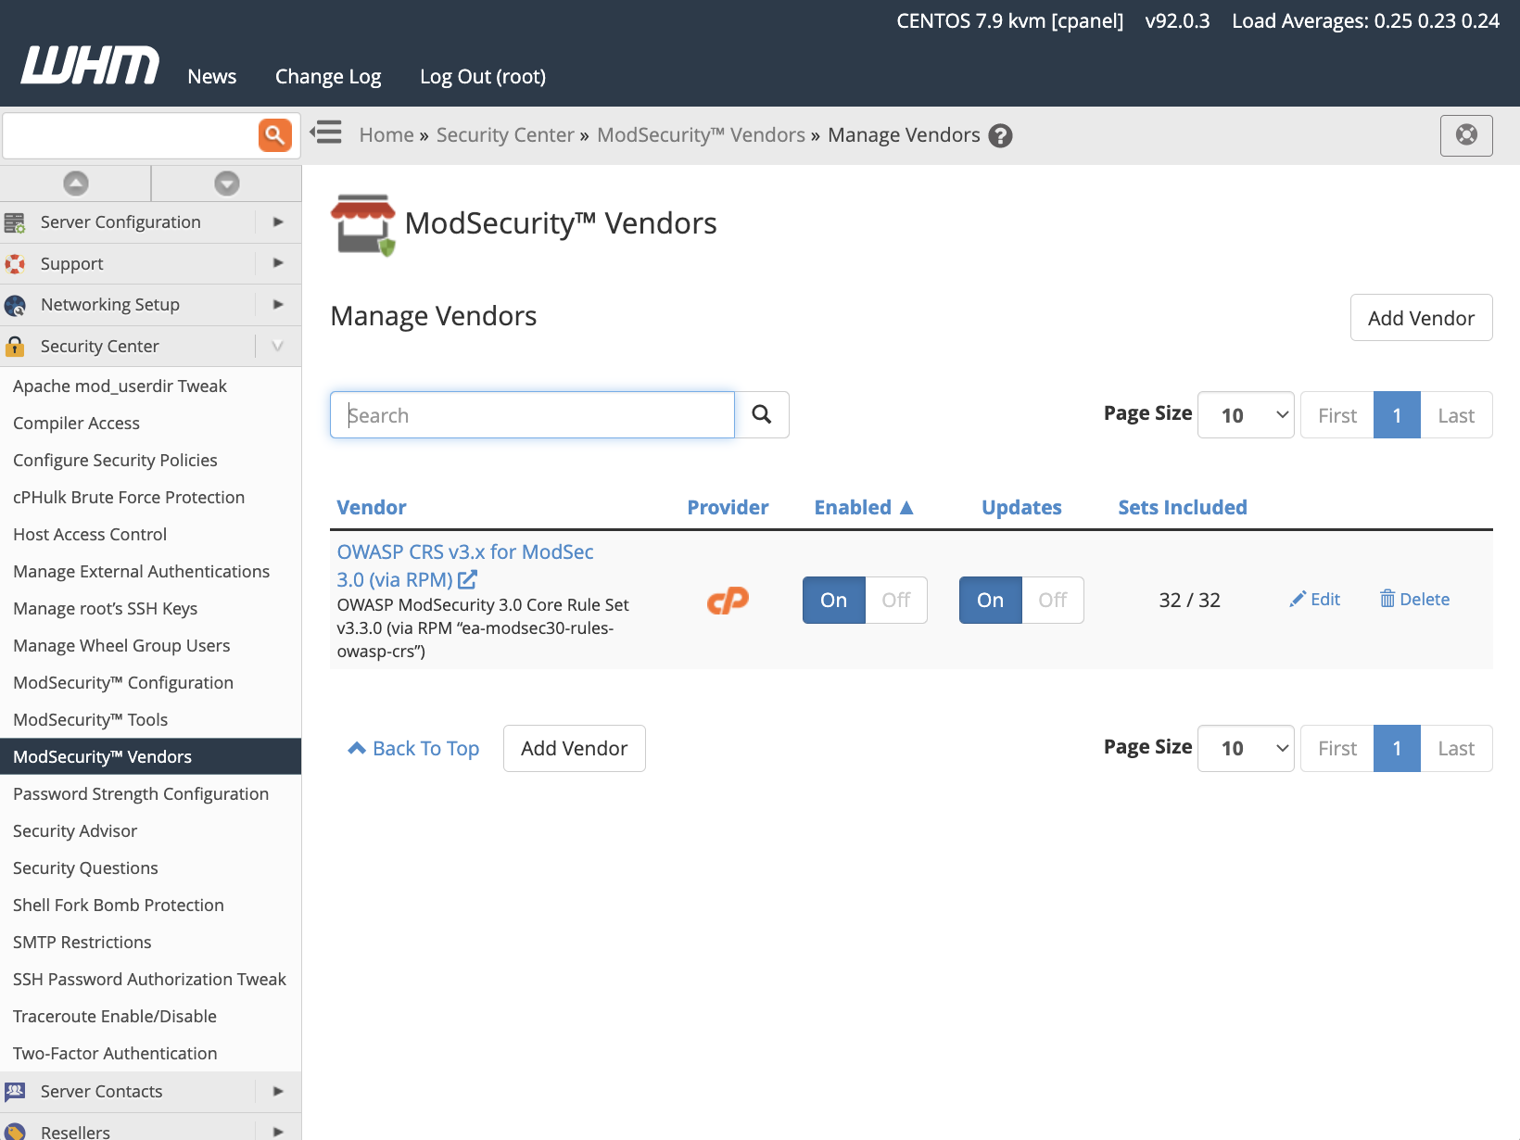This screenshot has height=1140, width=1520.
Task: Click the cPanel provider logo for OWASP CRS
Action: point(728,600)
